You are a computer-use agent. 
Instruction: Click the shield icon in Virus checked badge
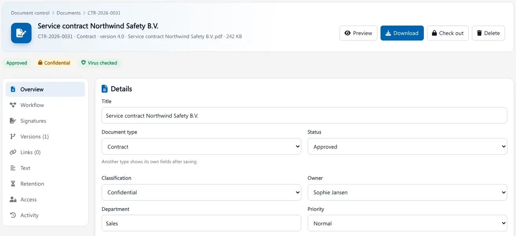(84, 63)
